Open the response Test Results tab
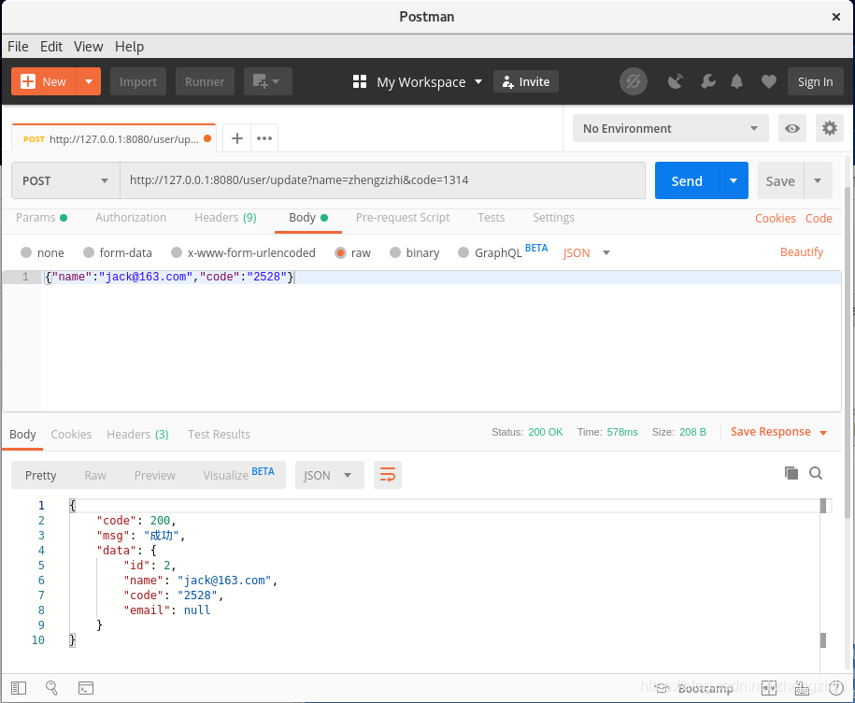Image resolution: width=855 pixels, height=703 pixels. pos(220,434)
